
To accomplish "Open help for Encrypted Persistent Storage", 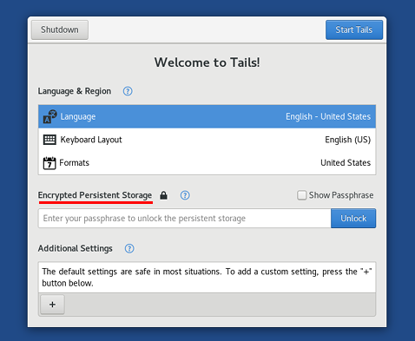I will (185, 195).
